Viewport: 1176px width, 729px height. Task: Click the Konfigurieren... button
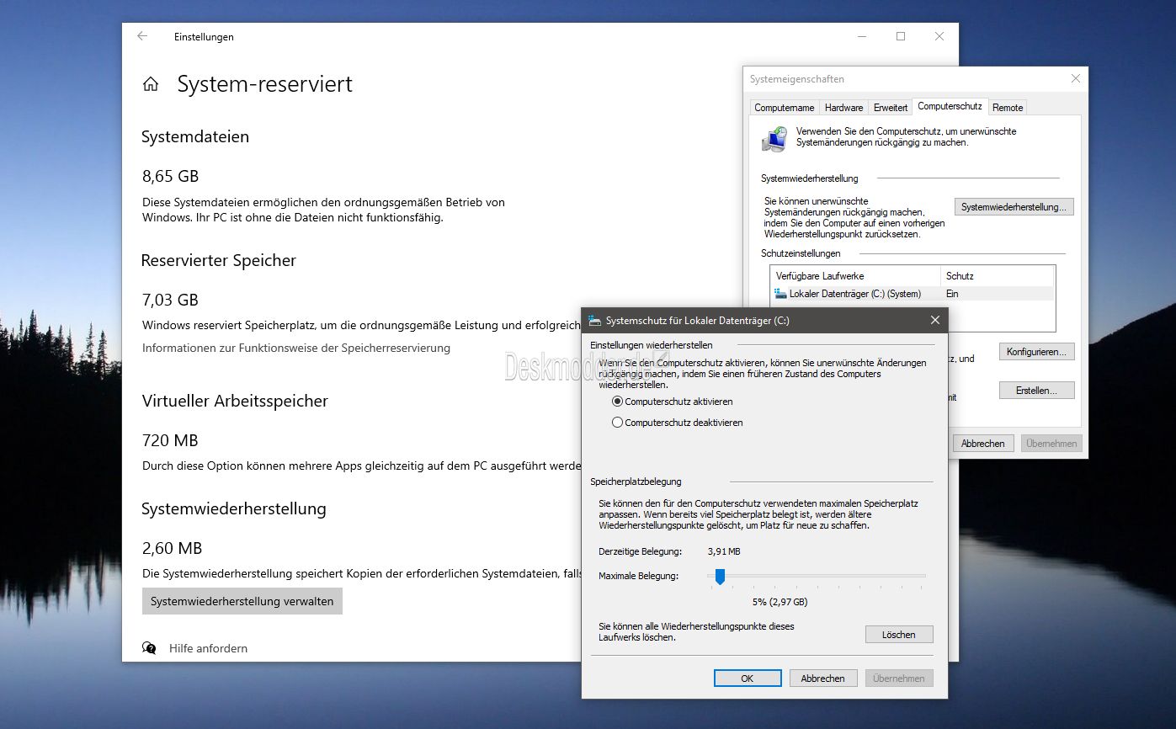[1036, 352]
